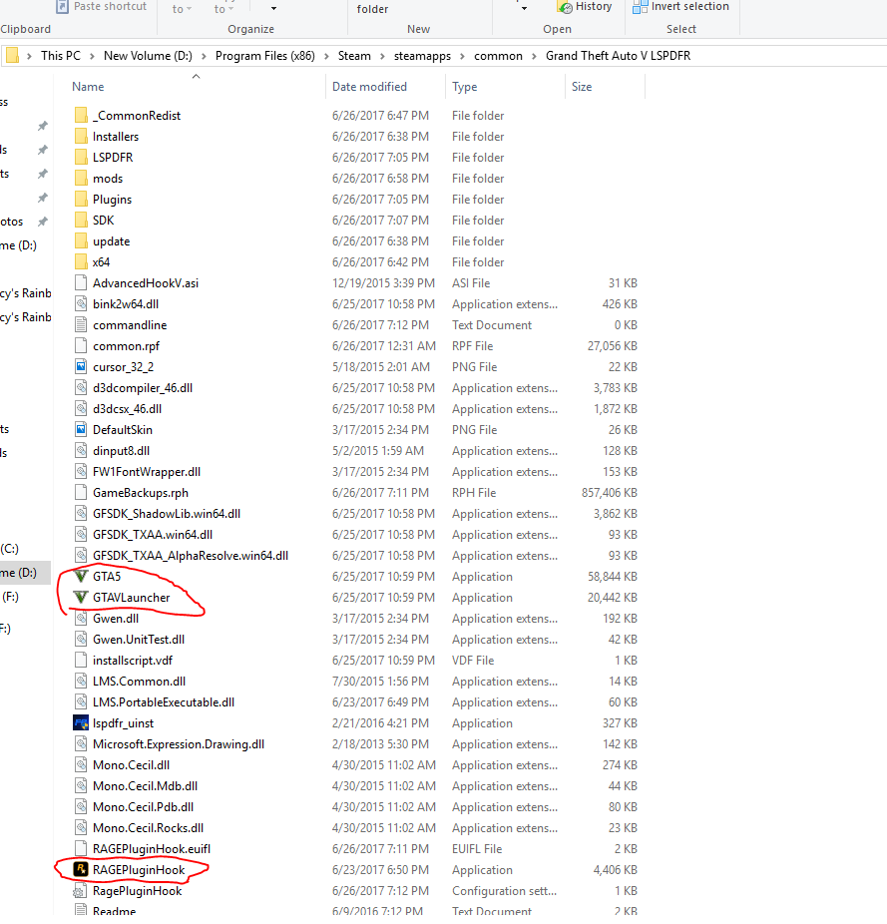
Task: Navigate to This PC breadcrumb
Action: (61, 56)
